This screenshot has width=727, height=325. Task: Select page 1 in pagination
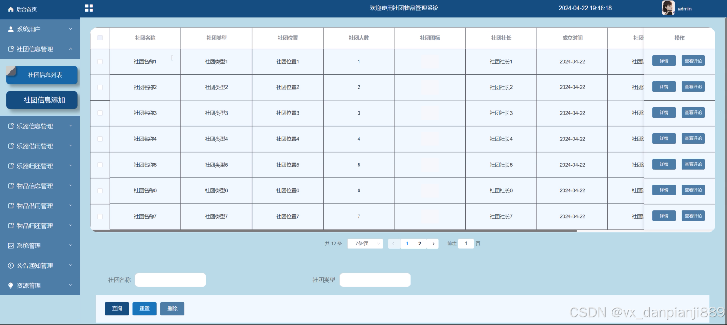point(407,244)
